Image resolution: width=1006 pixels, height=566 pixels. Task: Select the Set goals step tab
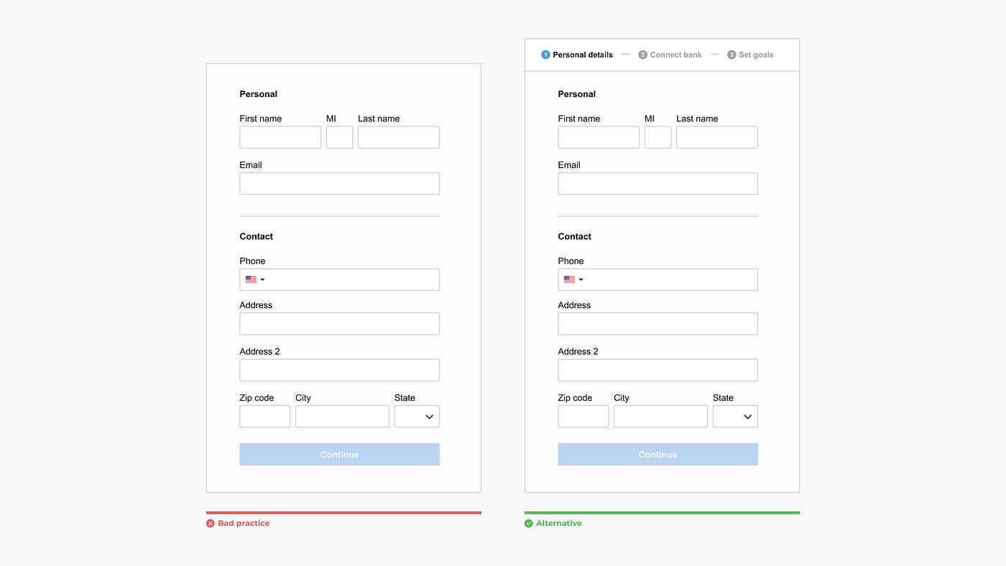click(x=751, y=55)
